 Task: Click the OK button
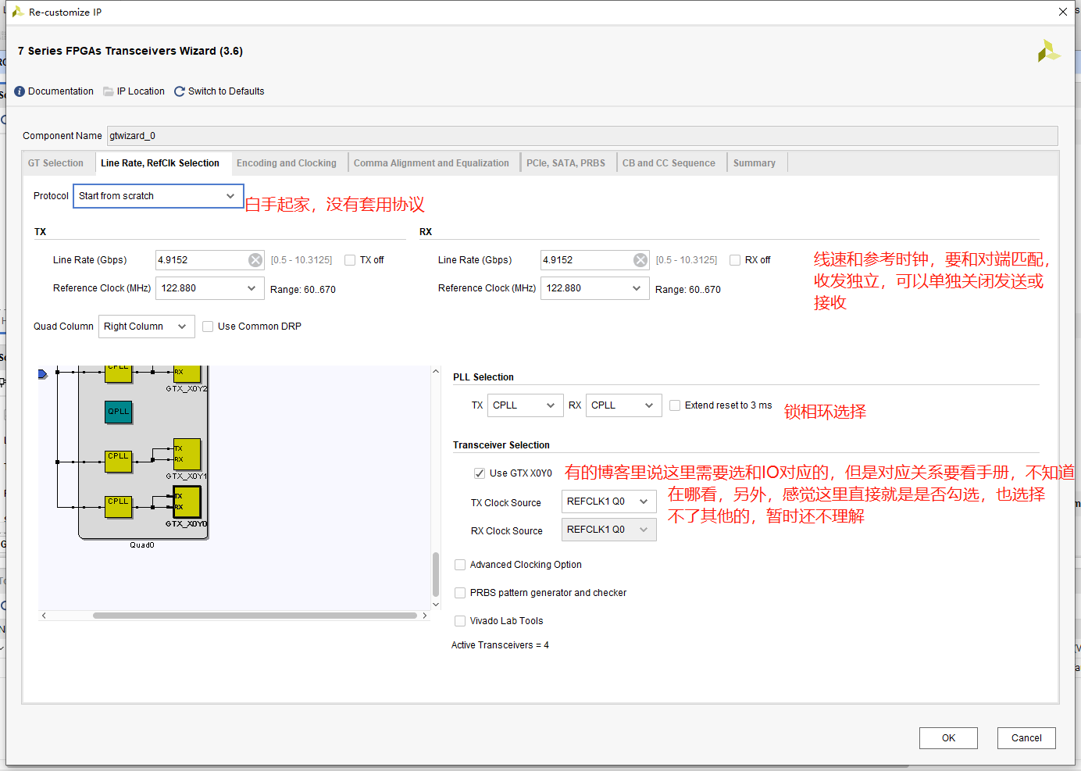click(948, 738)
